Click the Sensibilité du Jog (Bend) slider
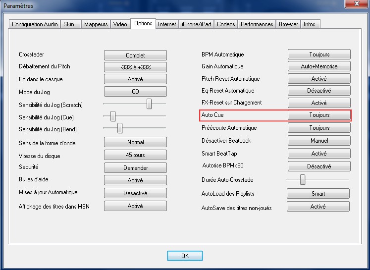Viewport: 370px width, 270px height. coord(120,128)
